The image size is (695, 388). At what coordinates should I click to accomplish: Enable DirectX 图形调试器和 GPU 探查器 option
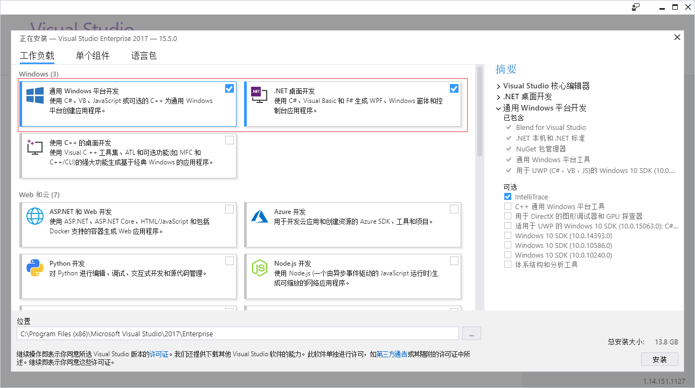[x=508, y=216]
